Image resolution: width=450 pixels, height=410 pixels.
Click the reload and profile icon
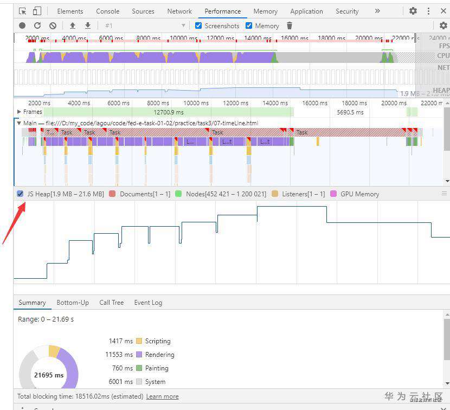37,25
